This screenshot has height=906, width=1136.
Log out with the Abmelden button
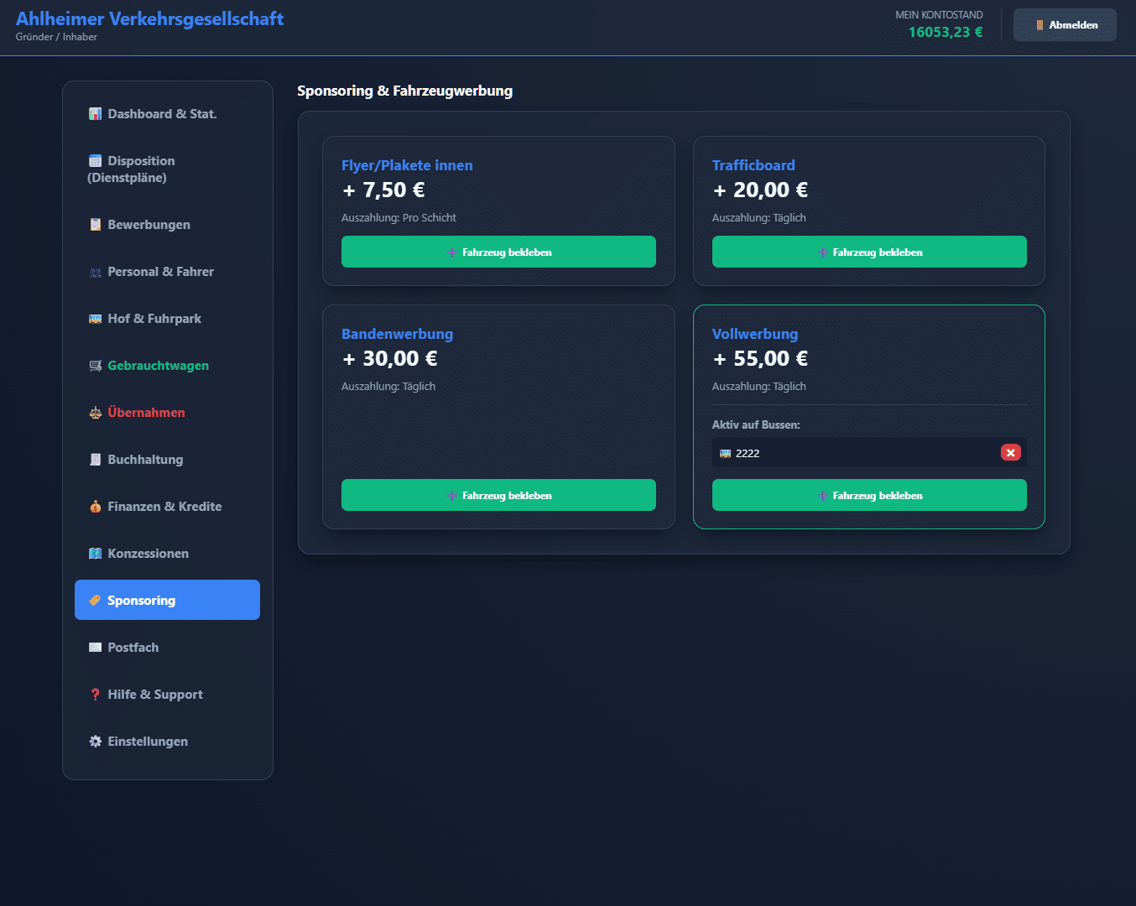tap(1064, 25)
